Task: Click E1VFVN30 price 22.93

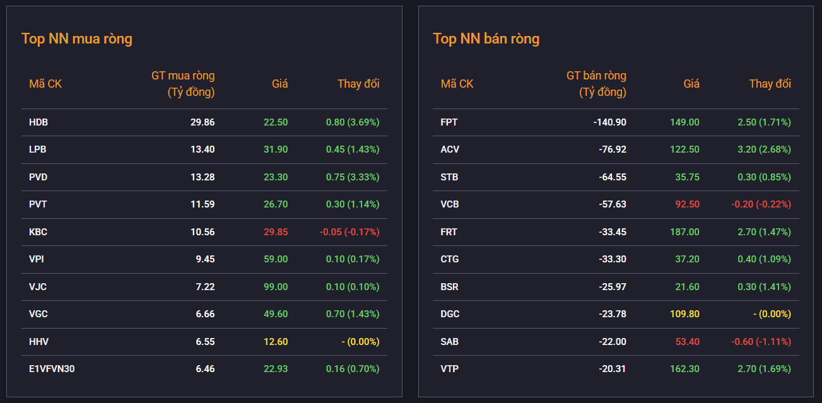Action: point(276,369)
